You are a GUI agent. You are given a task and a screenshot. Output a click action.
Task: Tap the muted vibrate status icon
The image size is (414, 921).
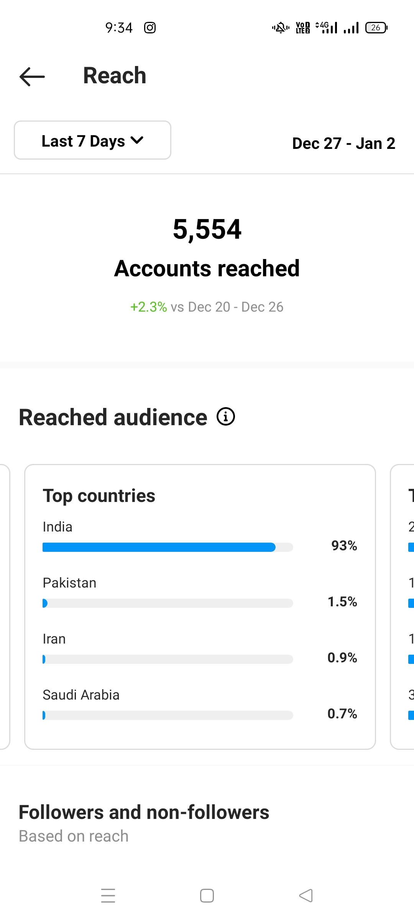click(281, 28)
